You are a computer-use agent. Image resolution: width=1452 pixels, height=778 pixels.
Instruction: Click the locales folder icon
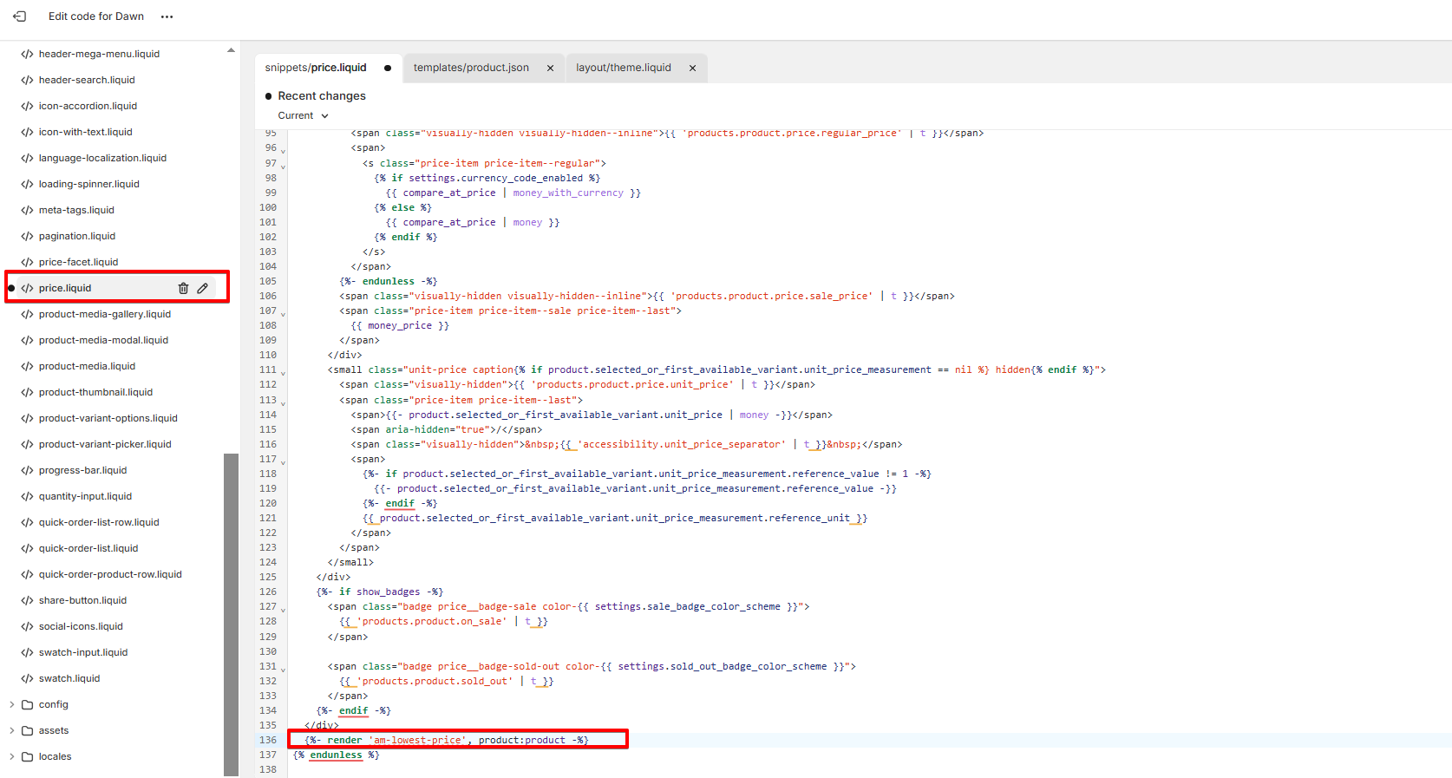tap(28, 756)
